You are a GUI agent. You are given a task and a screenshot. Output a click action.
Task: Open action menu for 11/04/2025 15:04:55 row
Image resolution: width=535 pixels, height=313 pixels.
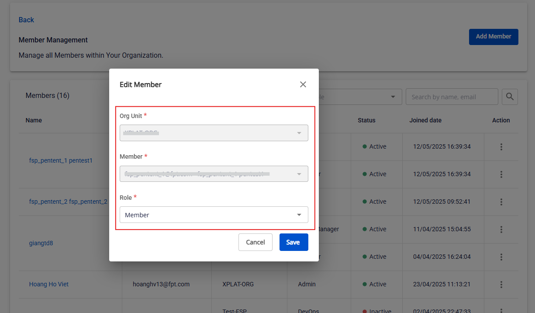501,229
